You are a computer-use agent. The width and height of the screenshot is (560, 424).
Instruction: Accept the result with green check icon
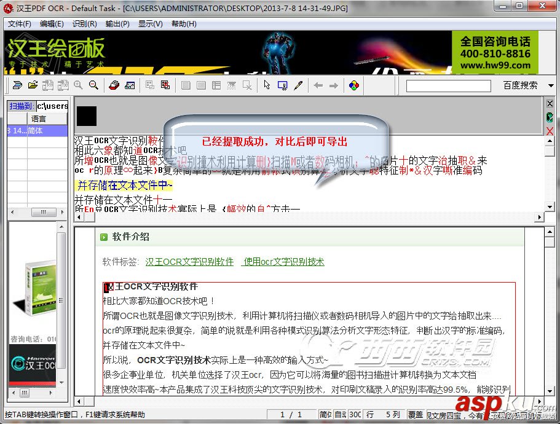(x=550, y=117)
